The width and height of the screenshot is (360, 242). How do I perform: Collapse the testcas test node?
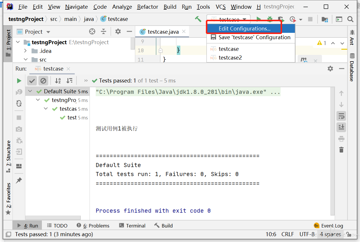(46, 109)
